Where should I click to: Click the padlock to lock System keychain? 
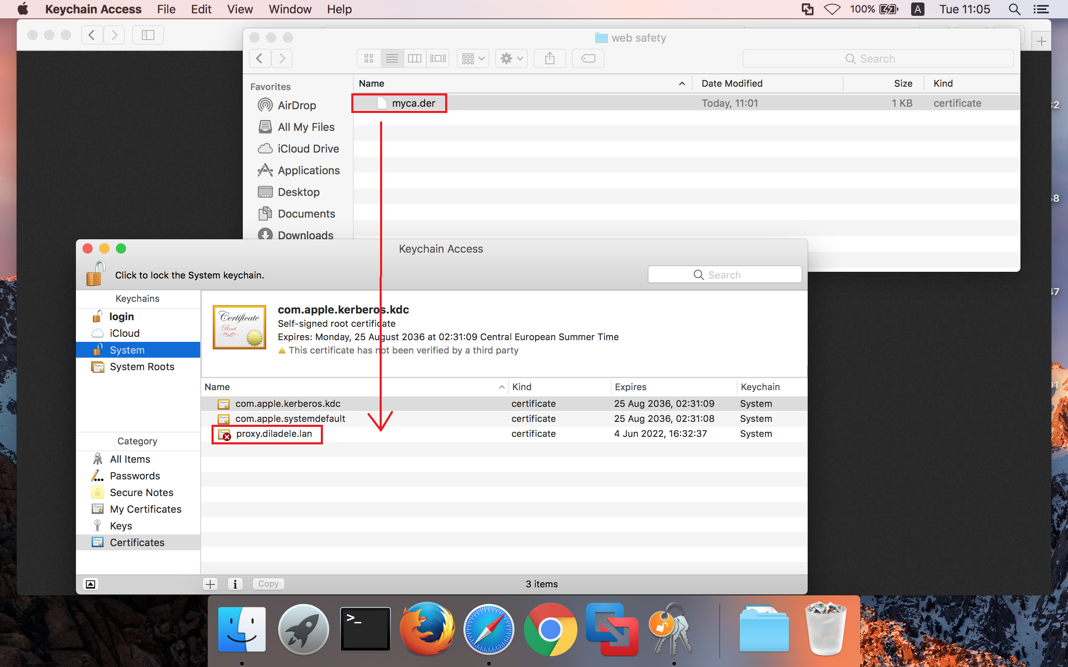tap(95, 273)
